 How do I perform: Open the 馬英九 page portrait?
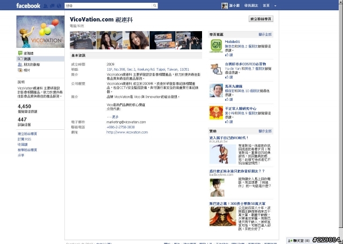tap(216, 91)
